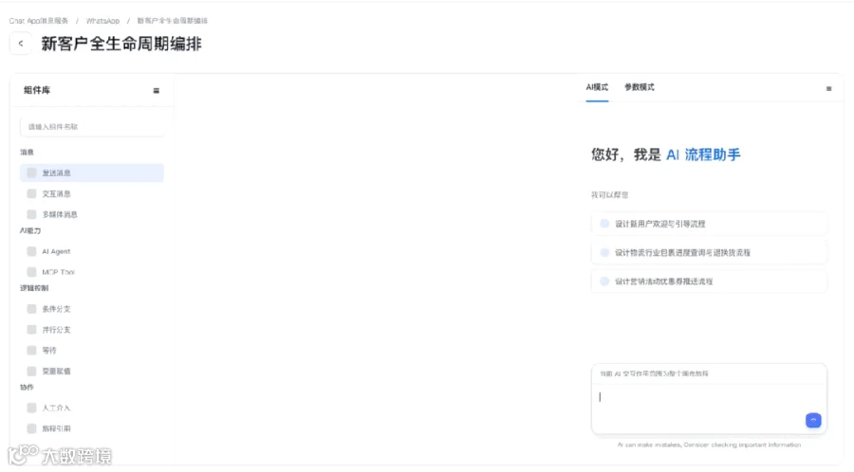The height and width of the screenshot is (472, 854).
Task: Choose the AI Agent component
Action: point(91,251)
